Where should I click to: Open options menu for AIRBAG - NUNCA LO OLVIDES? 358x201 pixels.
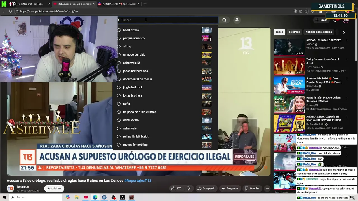tap(347, 41)
